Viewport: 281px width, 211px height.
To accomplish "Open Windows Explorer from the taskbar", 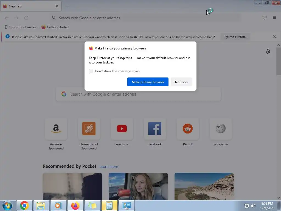I will click(x=41, y=206).
